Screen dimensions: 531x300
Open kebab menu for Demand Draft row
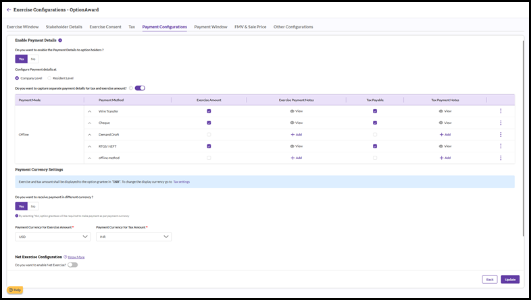[x=501, y=134]
